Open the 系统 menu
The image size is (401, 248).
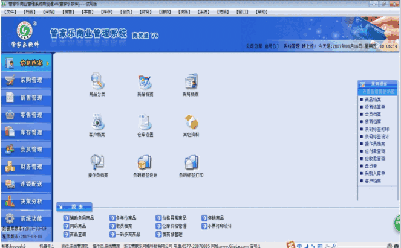click(204, 11)
